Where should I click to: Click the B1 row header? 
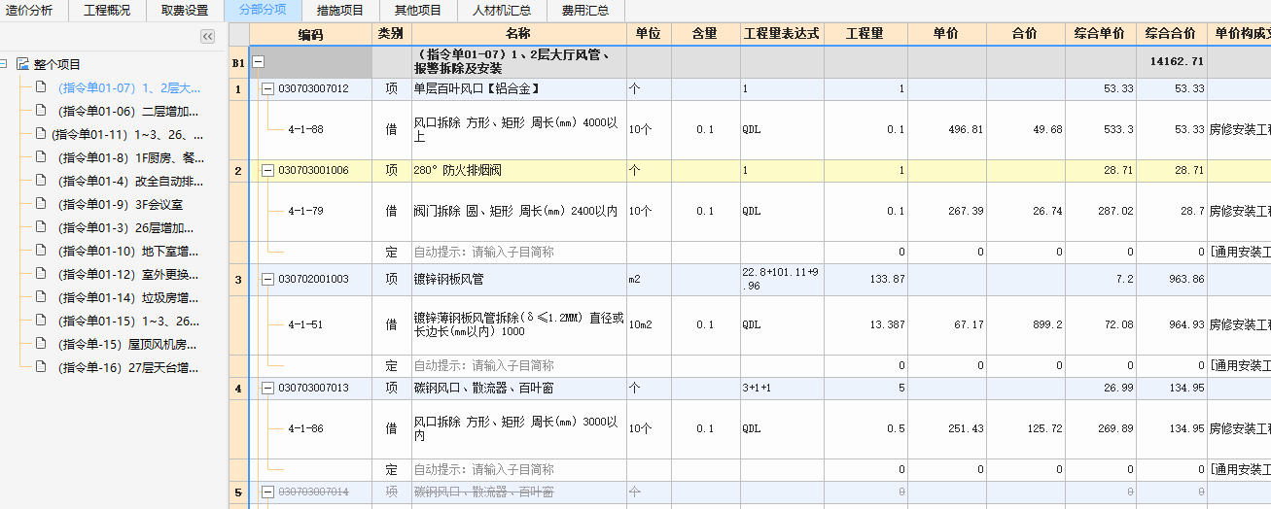[238, 62]
